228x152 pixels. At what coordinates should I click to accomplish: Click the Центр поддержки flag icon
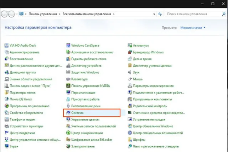click(x=6, y=133)
